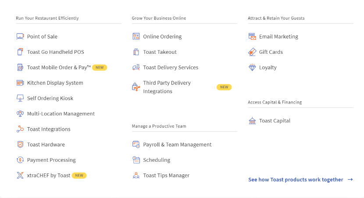Open the Email Marketing link
Image resolution: width=364 pixels, height=198 pixels.
[x=278, y=37]
